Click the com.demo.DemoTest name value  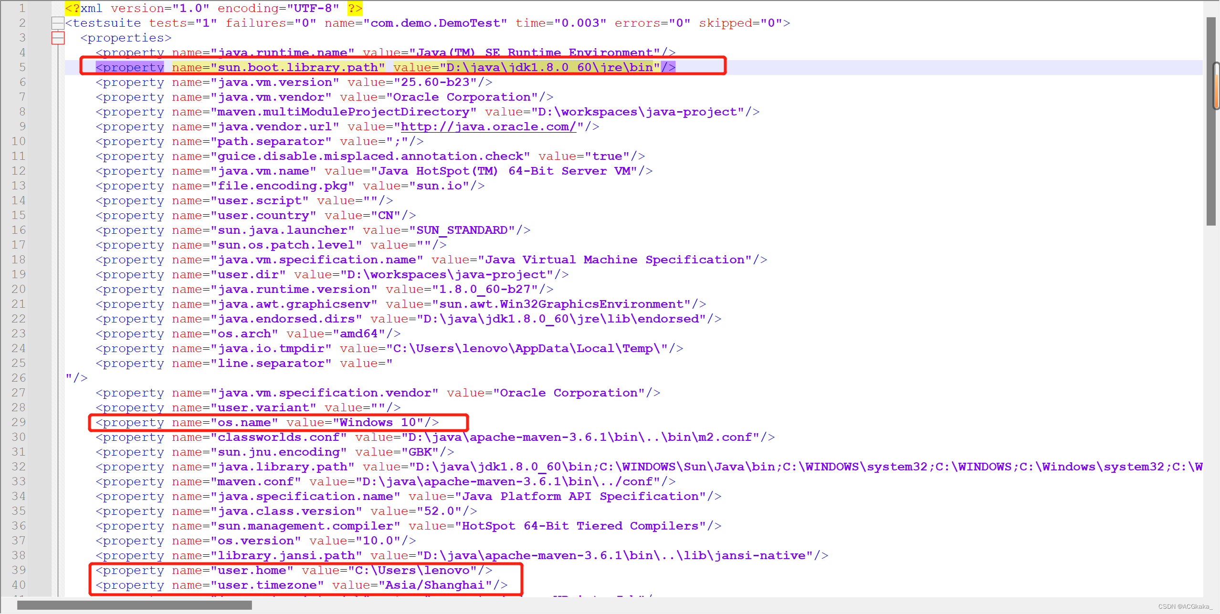coord(435,23)
